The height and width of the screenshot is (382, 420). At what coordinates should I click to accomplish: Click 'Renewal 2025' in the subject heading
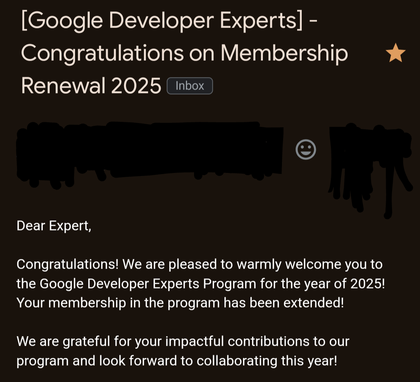(91, 86)
